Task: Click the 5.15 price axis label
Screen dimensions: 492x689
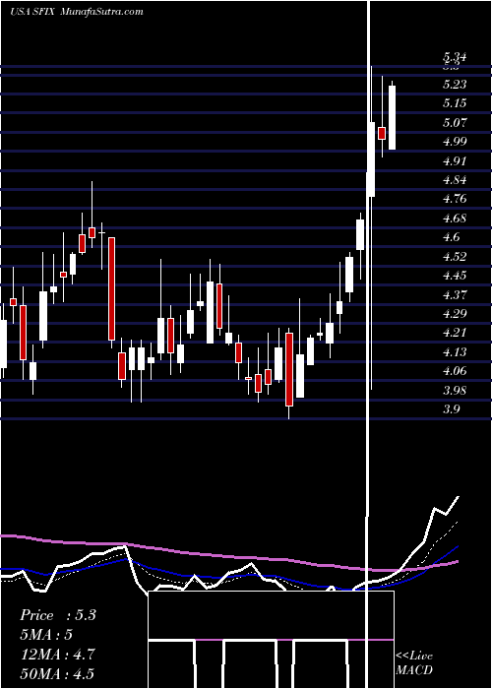Action: [455, 103]
